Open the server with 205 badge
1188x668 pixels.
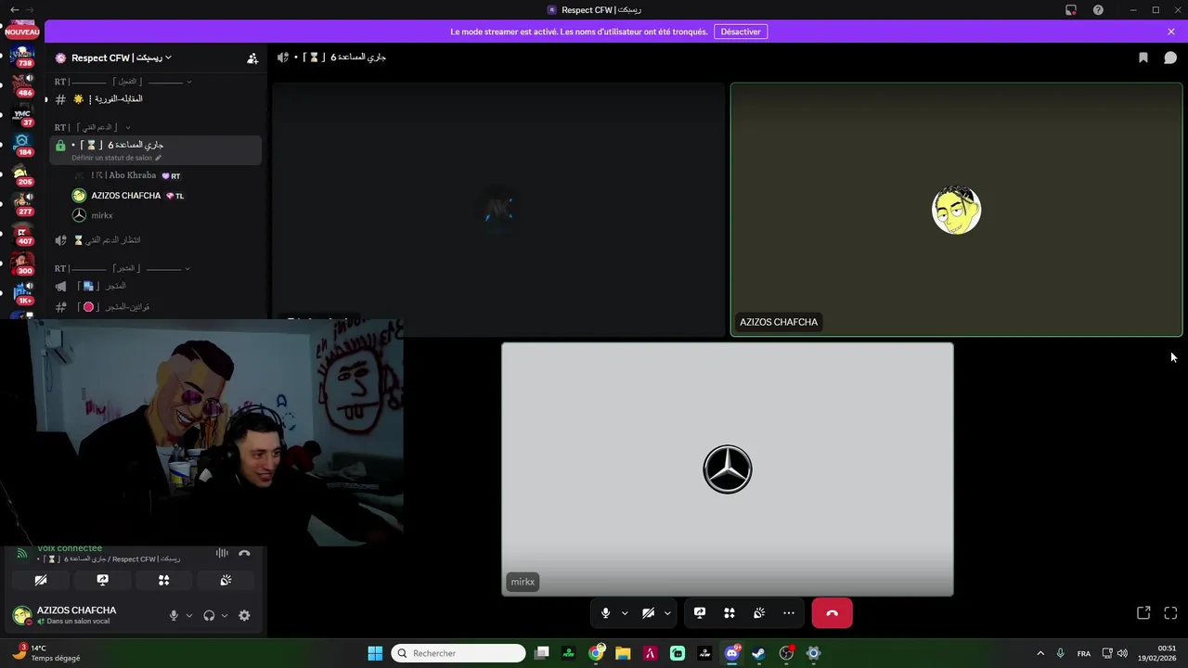(x=22, y=173)
